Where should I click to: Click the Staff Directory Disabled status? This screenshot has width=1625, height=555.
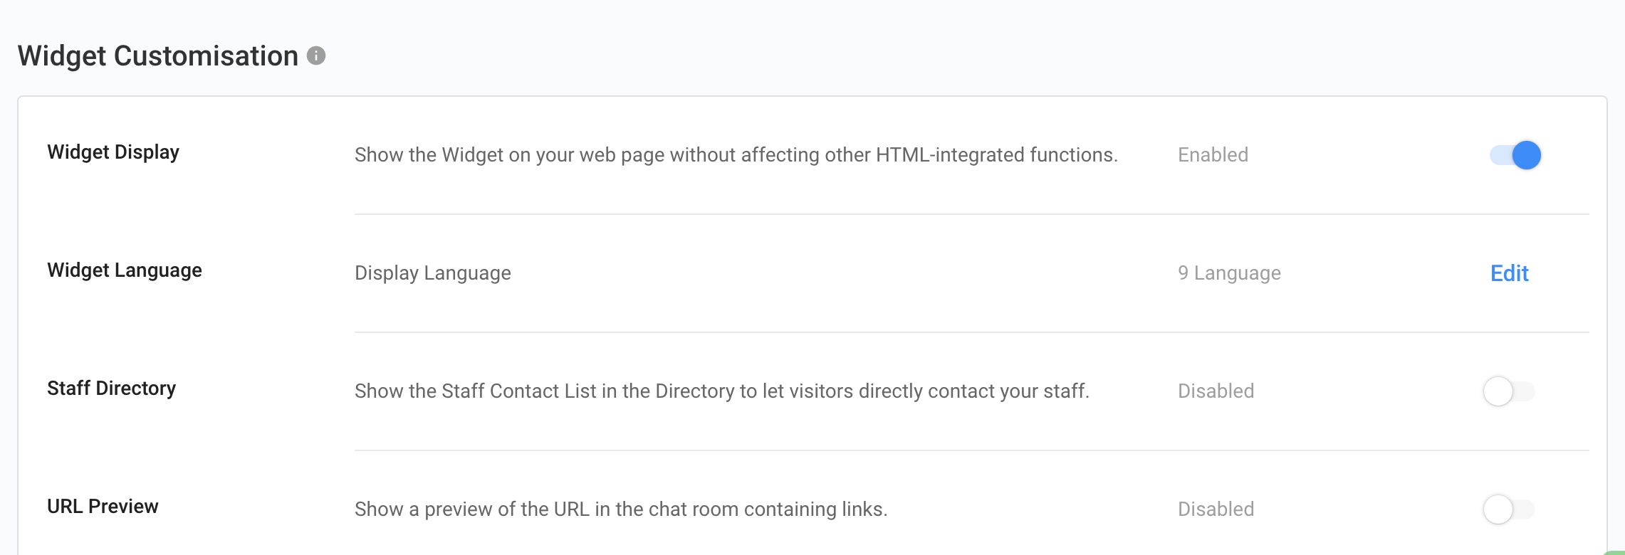[x=1216, y=391]
